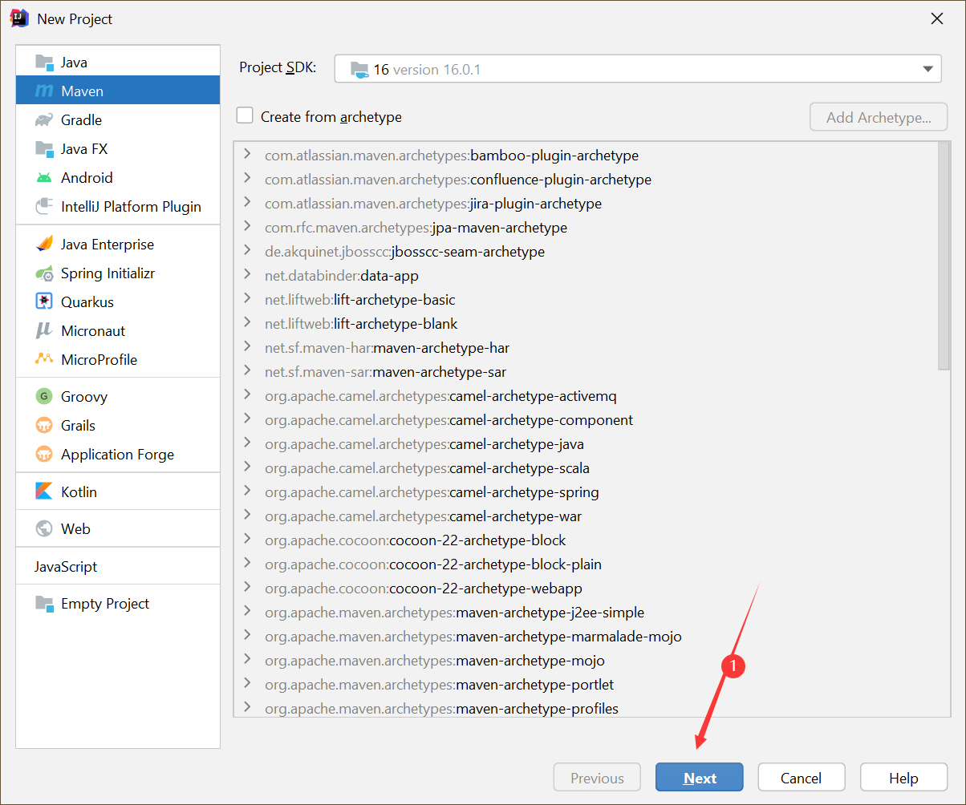
Task: Click the Micronaut mu icon
Action: 44,331
